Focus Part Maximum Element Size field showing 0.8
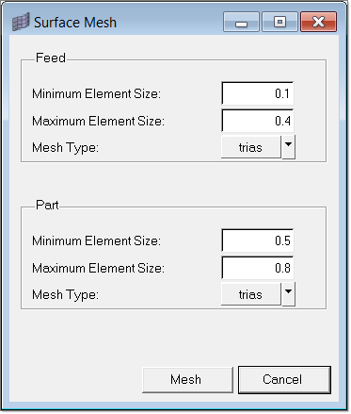 coord(258,268)
